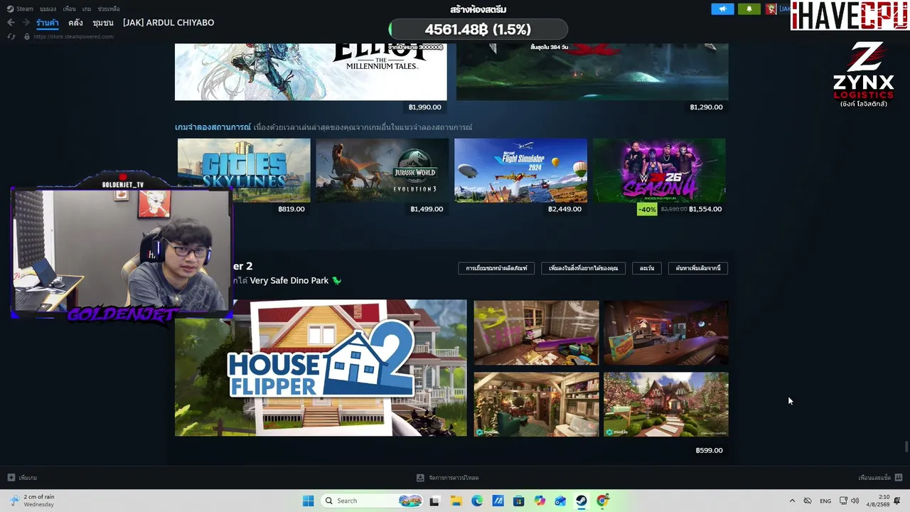Screen dimensions: 910x512
Task: Click the ค้นหาเพิ่มเติมจากนี้ button
Action: click(x=698, y=268)
